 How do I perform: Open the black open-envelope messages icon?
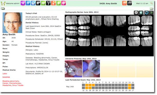tap(130, 3)
